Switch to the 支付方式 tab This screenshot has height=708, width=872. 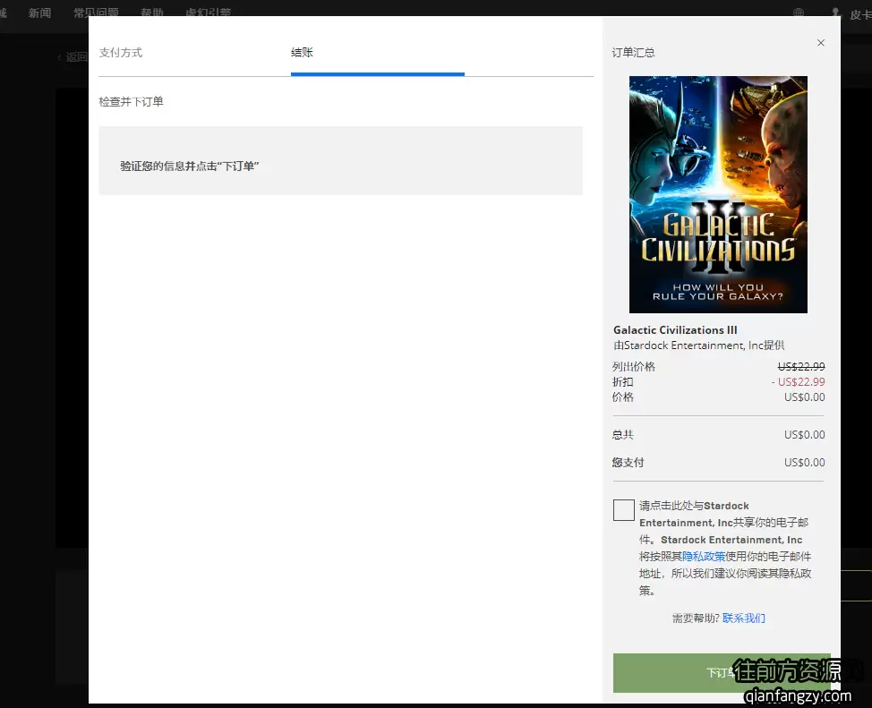(121, 53)
